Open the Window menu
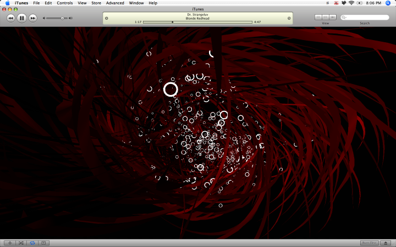The height and width of the screenshot is (247, 396). 136,3
